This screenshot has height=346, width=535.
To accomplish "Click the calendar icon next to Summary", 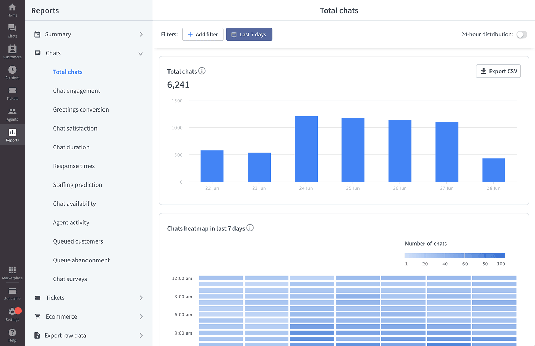I will (x=37, y=34).
